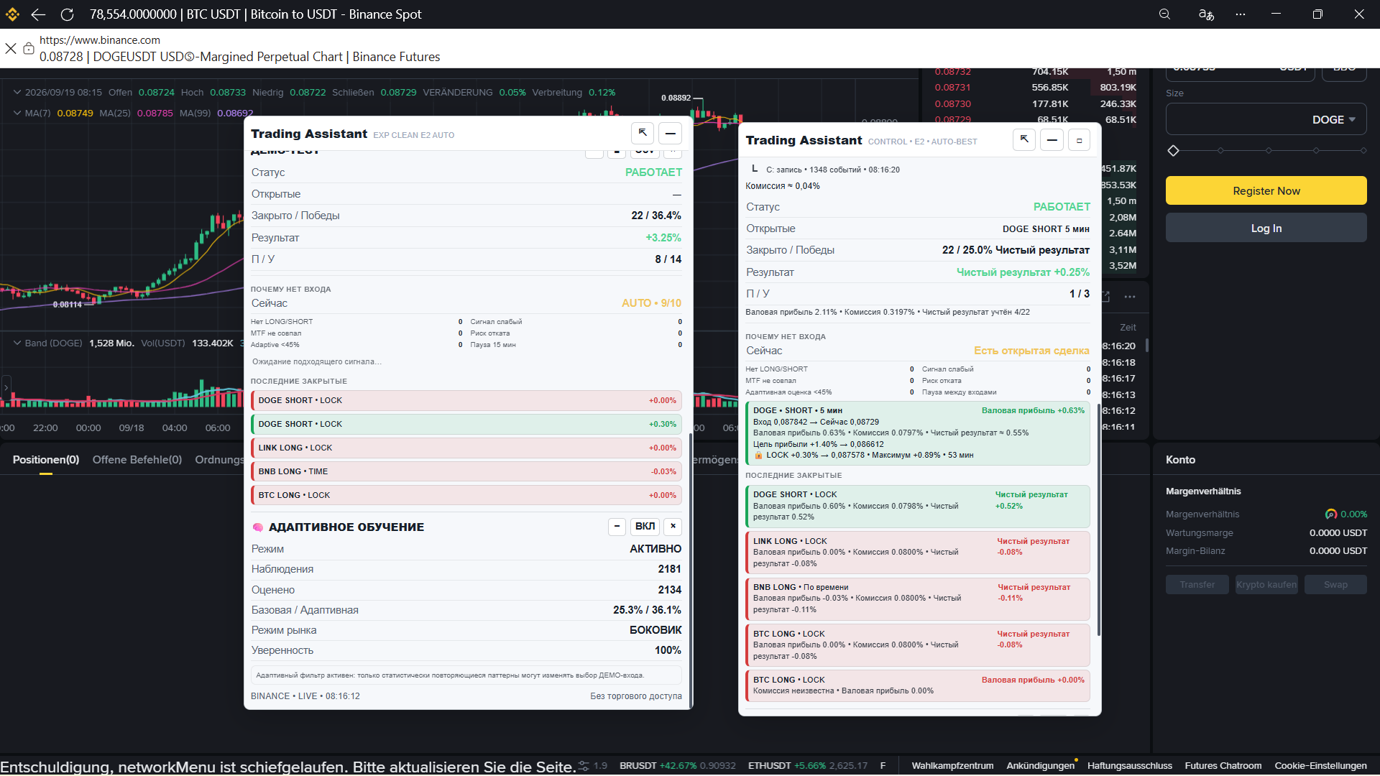This screenshot has height=776, width=1380.
Task: Click the X icon left of the URL
Action: click(x=11, y=48)
